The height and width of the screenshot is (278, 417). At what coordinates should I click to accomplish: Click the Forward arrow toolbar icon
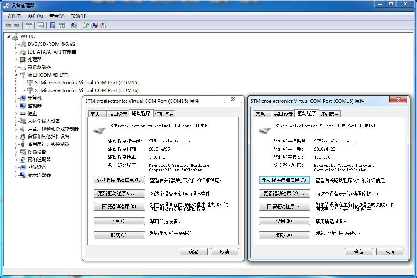coord(17,25)
